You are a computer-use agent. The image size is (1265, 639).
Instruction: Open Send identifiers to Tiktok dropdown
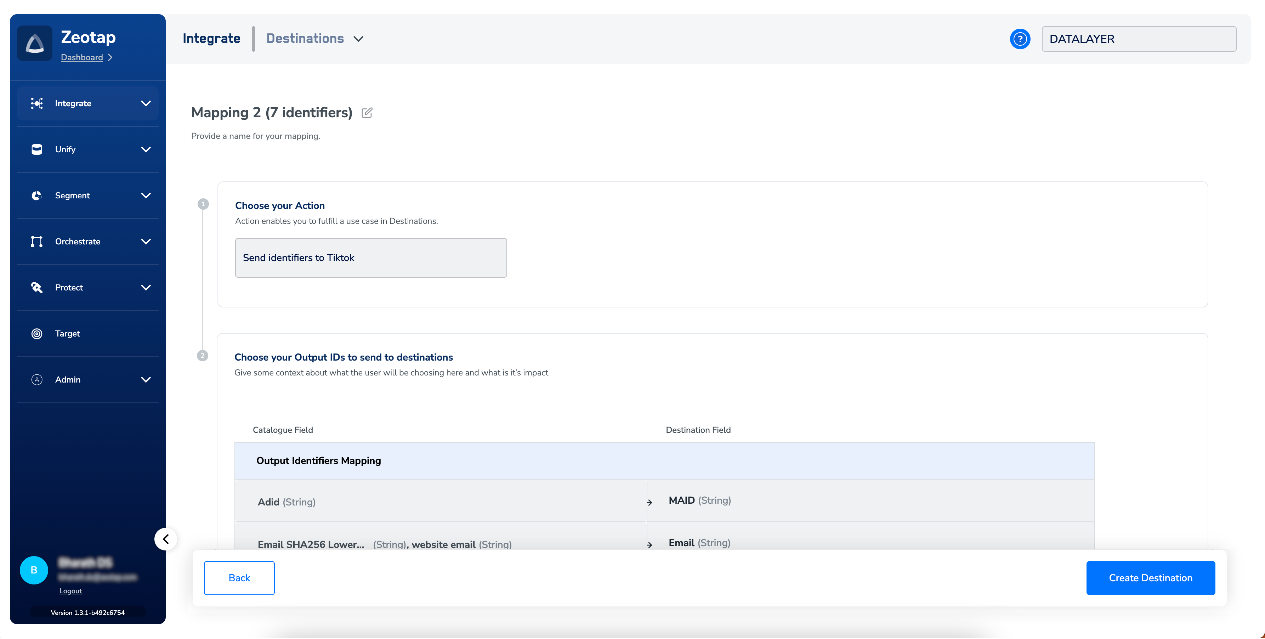[x=371, y=258]
